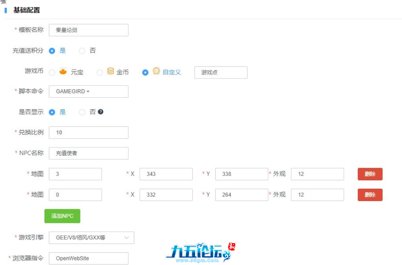The height and width of the screenshot is (265, 402).
Task: Click the 地图 field containing 0
Action: [x=75, y=195]
